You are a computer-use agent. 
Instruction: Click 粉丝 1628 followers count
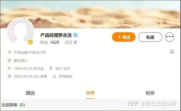[x=50, y=43]
